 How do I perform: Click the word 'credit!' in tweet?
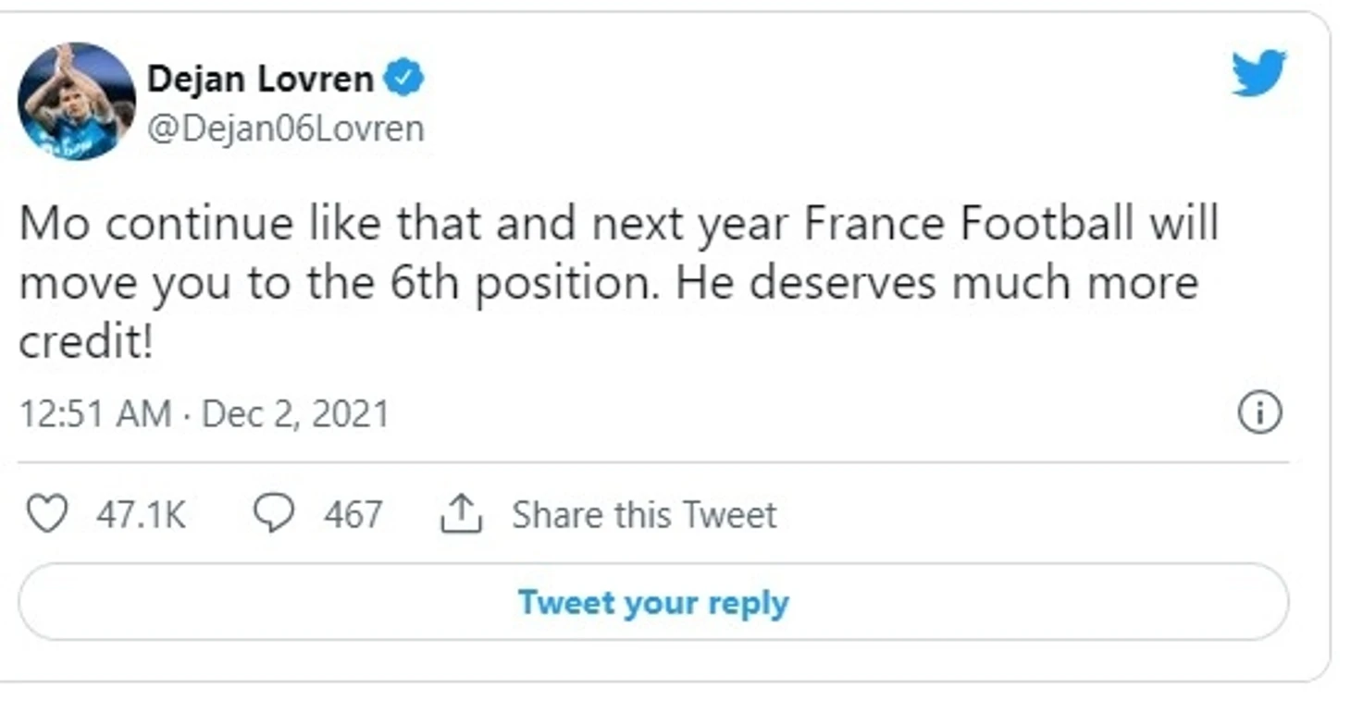point(85,343)
